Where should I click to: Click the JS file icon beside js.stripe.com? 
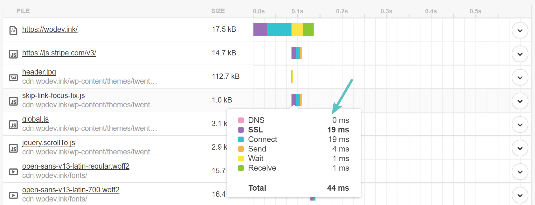(13, 53)
